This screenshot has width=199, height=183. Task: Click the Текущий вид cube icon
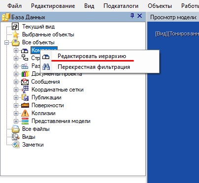[15, 27]
